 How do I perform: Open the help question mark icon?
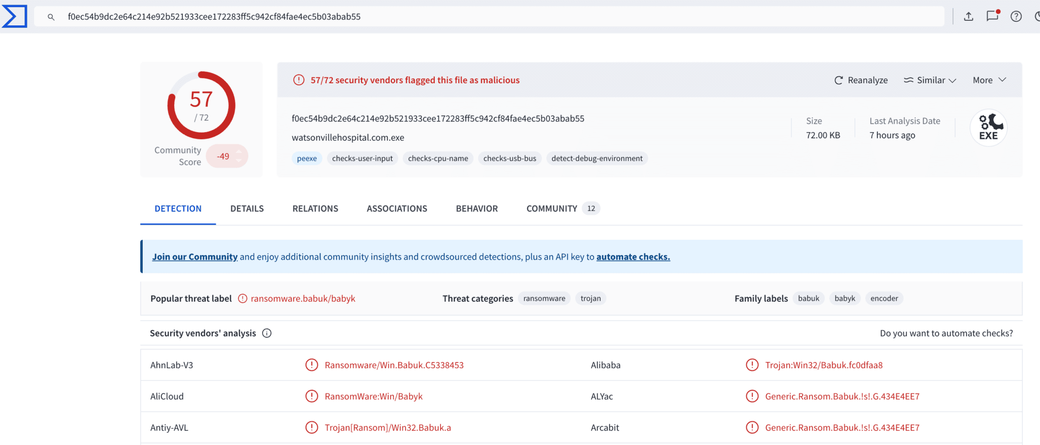pyautogui.click(x=1016, y=16)
